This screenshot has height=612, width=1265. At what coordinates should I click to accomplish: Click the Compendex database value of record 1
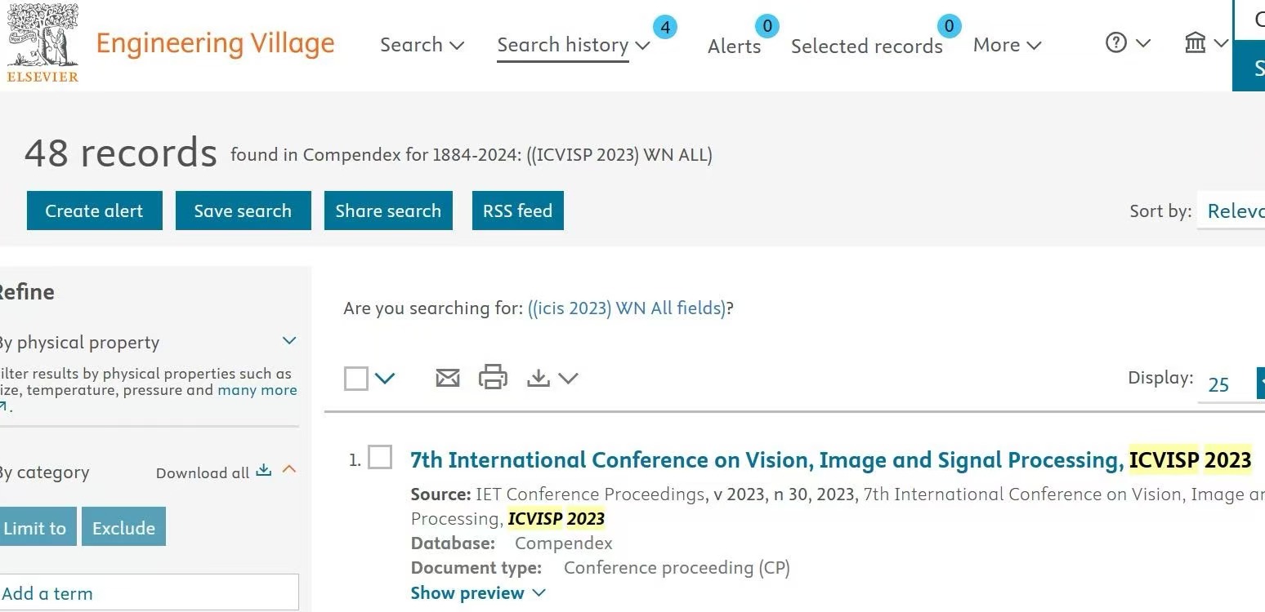click(563, 543)
